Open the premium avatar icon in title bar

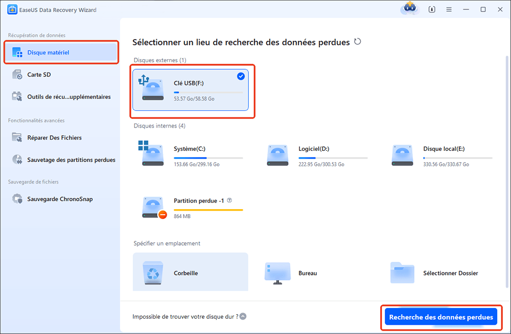[410, 8]
